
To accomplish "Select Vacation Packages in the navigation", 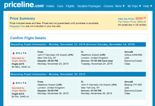I will pyautogui.click(x=89, y=6).
